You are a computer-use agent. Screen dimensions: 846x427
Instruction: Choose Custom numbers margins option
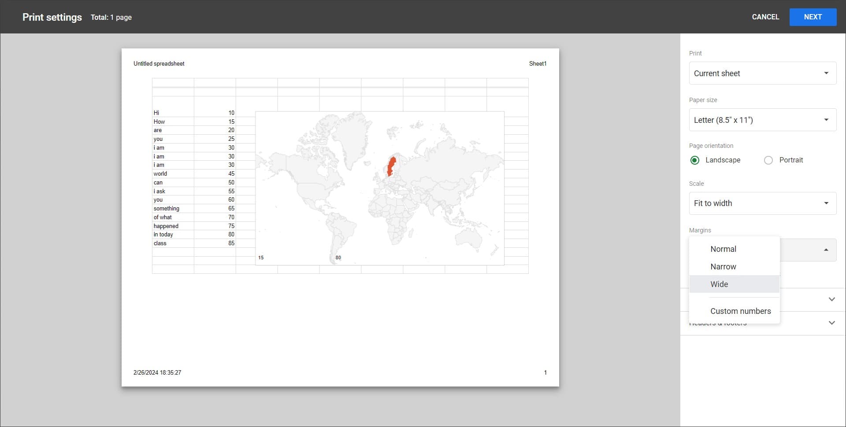tap(741, 311)
